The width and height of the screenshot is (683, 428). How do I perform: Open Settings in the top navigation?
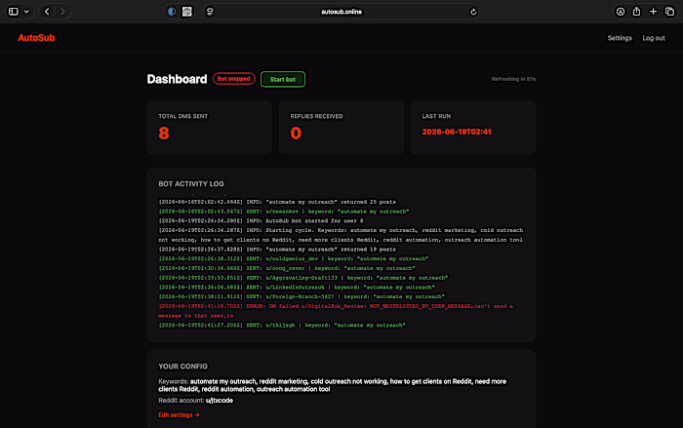pyautogui.click(x=620, y=38)
